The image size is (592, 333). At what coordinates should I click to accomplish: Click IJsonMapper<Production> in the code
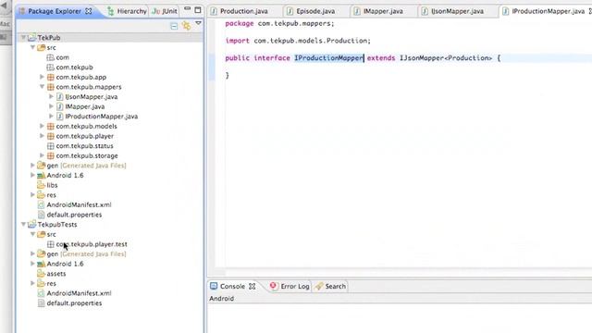446,57
